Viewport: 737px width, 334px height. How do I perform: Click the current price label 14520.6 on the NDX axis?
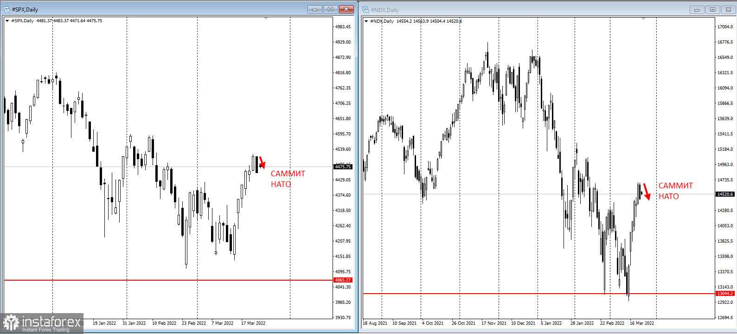point(725,194)
